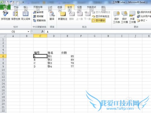Viewport: 151px width, 113px height.
Task: Click the Excel application icon in title bar
Action: click(2, 2)
